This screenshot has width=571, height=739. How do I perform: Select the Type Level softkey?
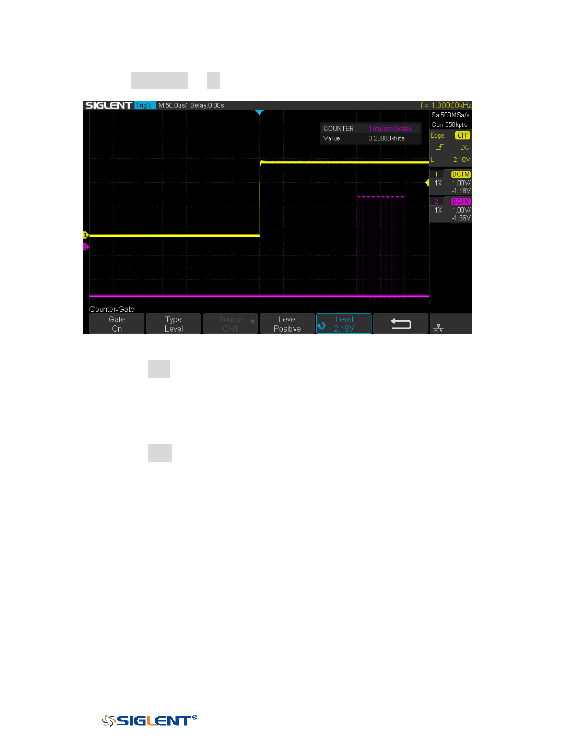[x=173, y=324]
